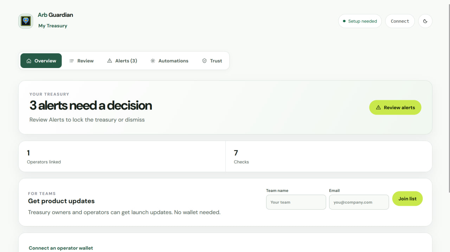
Task: Click the Connect button
Action: [400, 21]
